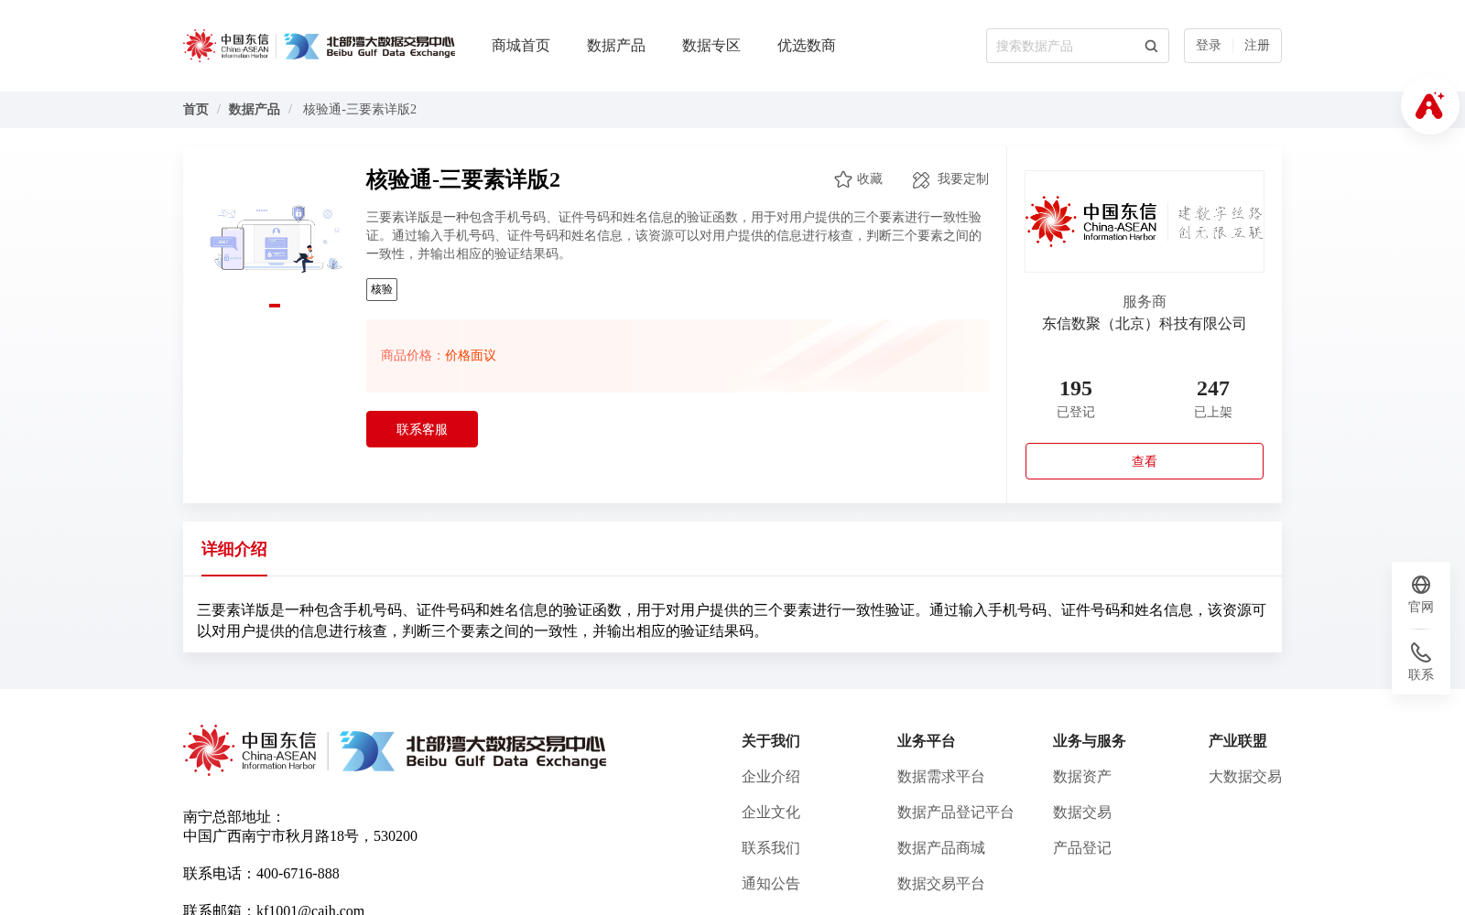The width and height of the screenshot is (1465, 915).
Task: Open the 数据产品 navigation menu
Action: click(616, 46)
